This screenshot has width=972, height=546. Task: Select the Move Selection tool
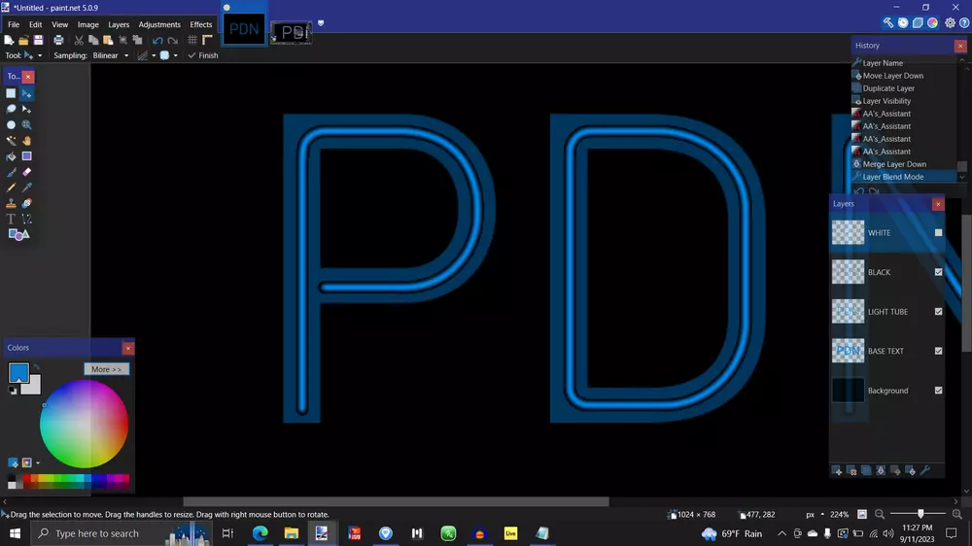[26, 109]
